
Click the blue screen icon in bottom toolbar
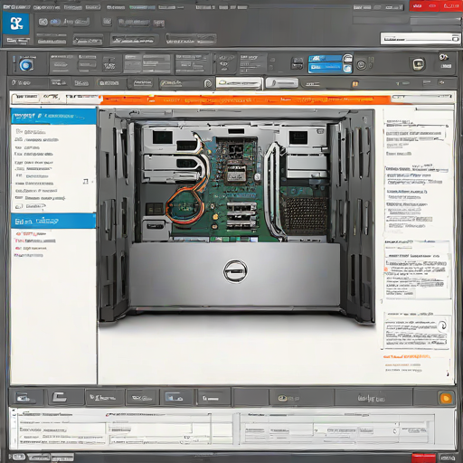coord(175,397)
